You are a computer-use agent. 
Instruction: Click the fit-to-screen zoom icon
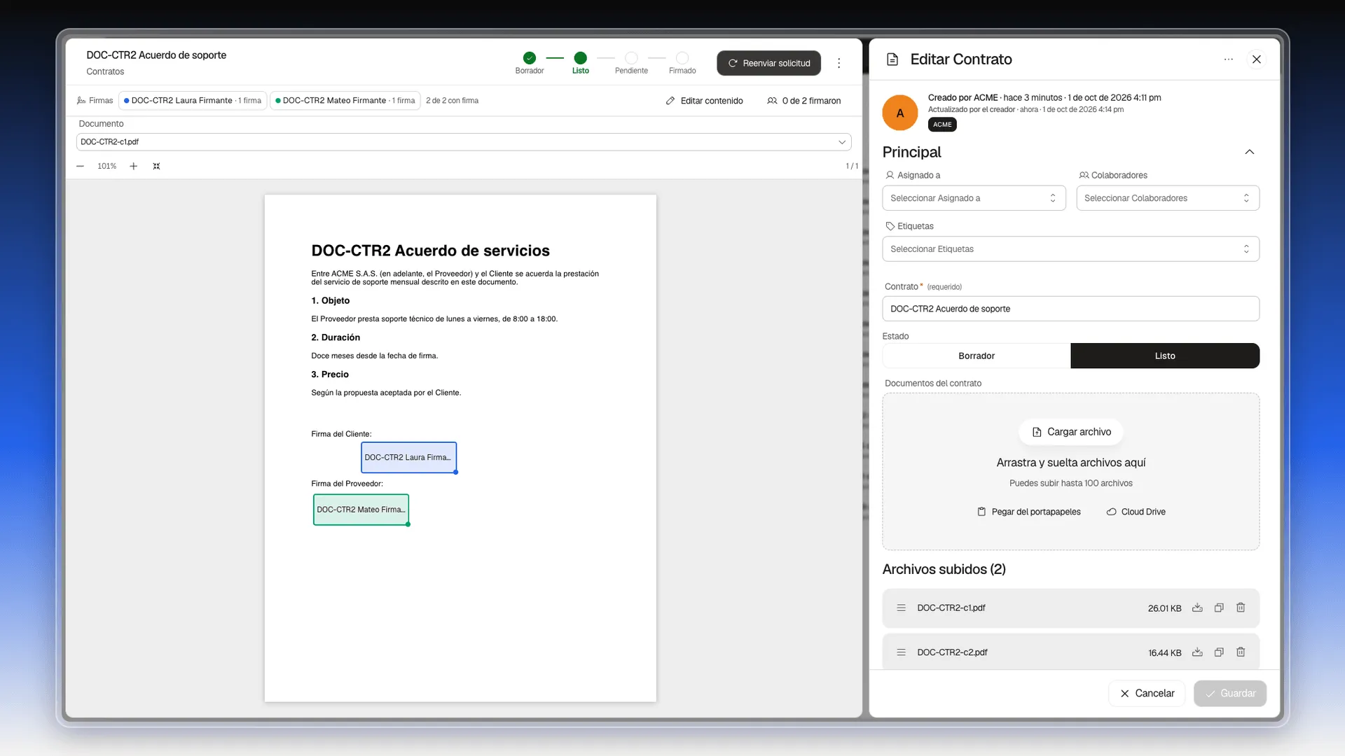pyautogui.click(x=157, y=167)
